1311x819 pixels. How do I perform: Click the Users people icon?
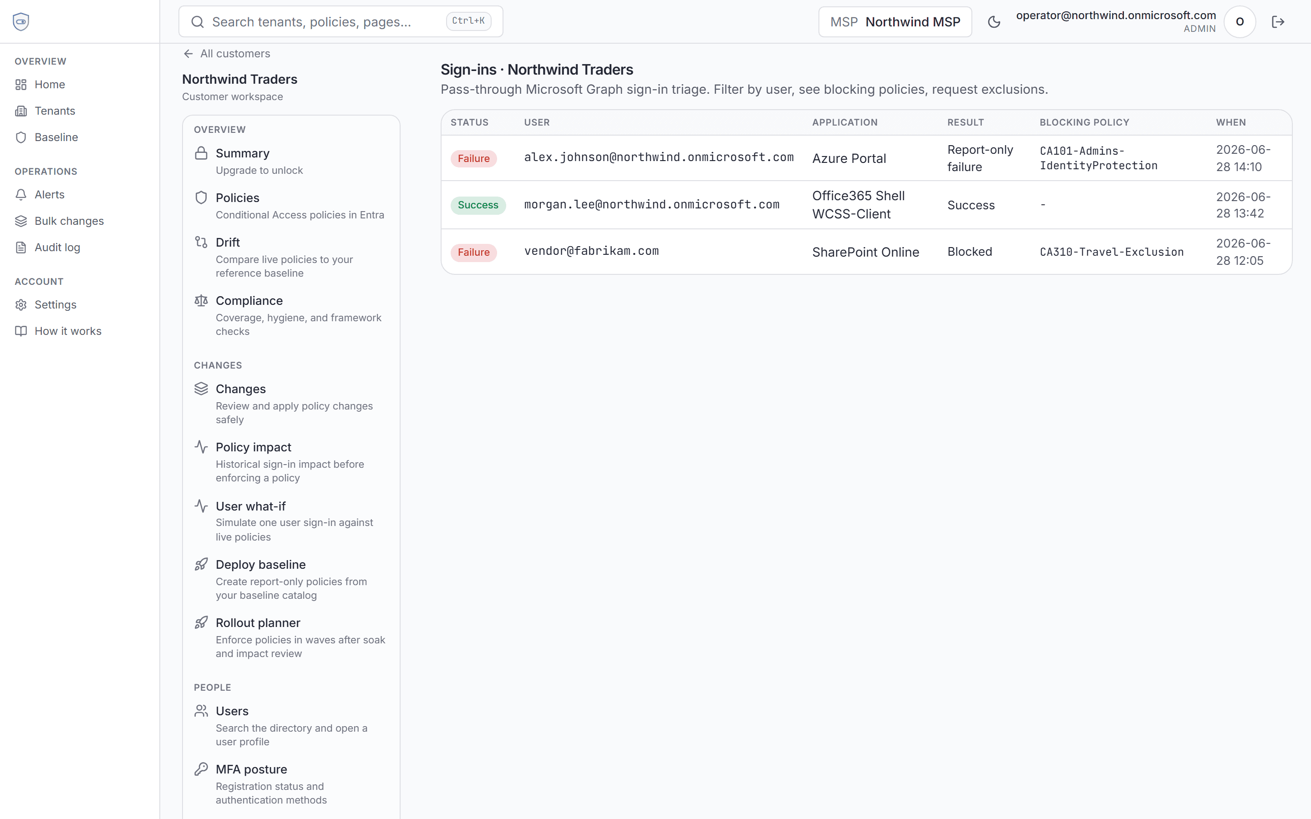tap(201, 711)
